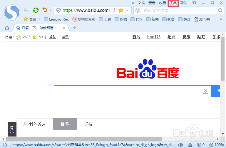This screenshot has width=226, height=148.
Task: Open the 工具 menu in menu bar
Action: coord(173,3)
